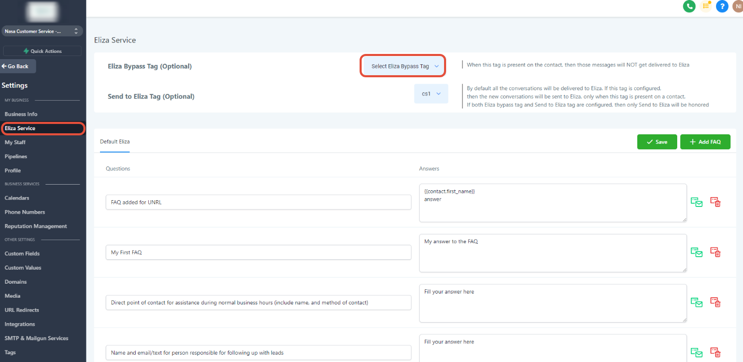Click green icon for 'Direct point of contact' FAQ
Viewport: 743px width, 362px height.
coord(696,302)
